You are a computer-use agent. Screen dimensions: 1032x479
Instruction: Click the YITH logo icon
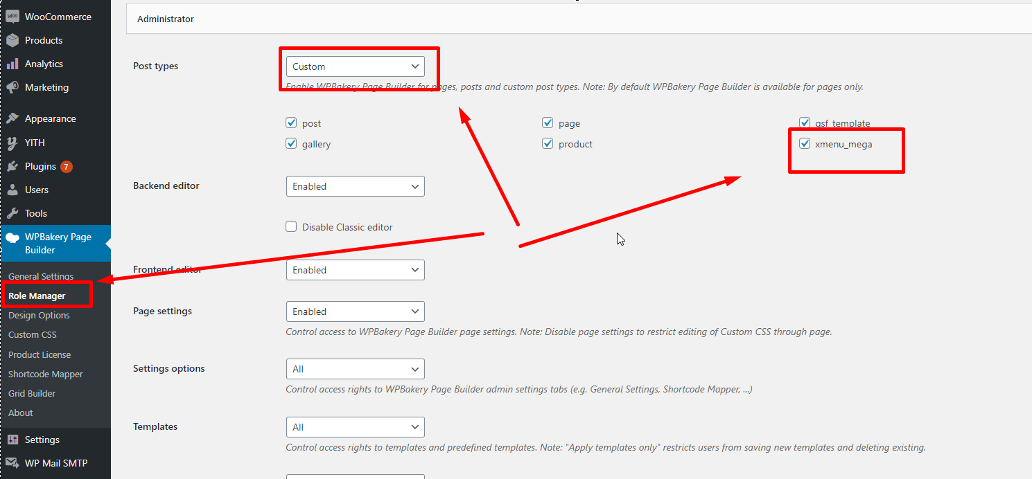click(x=12, y=143)
